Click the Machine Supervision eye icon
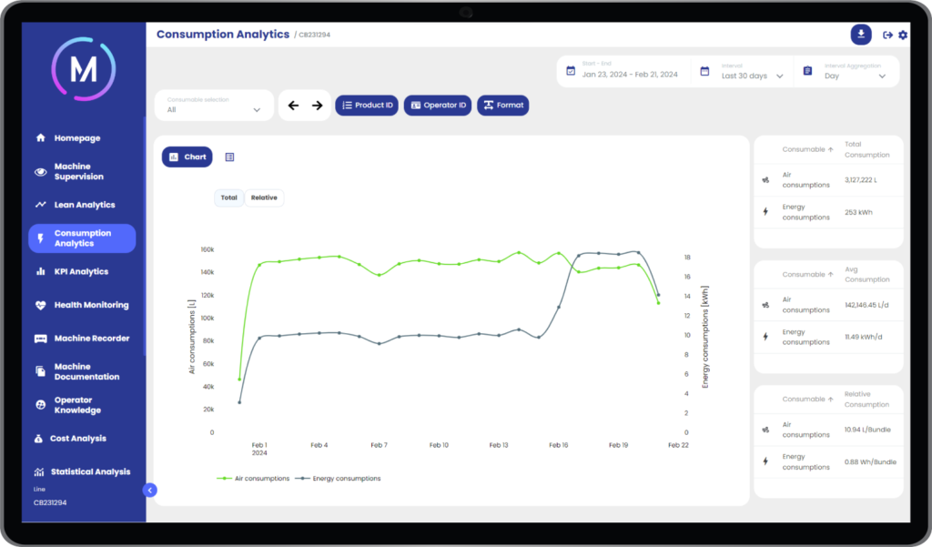This screenshot has width=932, height=547. coord(40,172)
